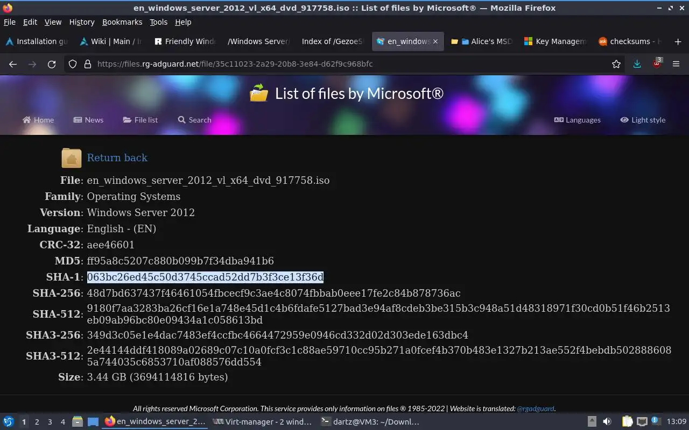Click the highlighted SHA-1 hash value

tap(205, 277)
